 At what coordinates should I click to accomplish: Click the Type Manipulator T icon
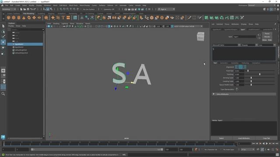pyautogui.click(x=237, y=89)
